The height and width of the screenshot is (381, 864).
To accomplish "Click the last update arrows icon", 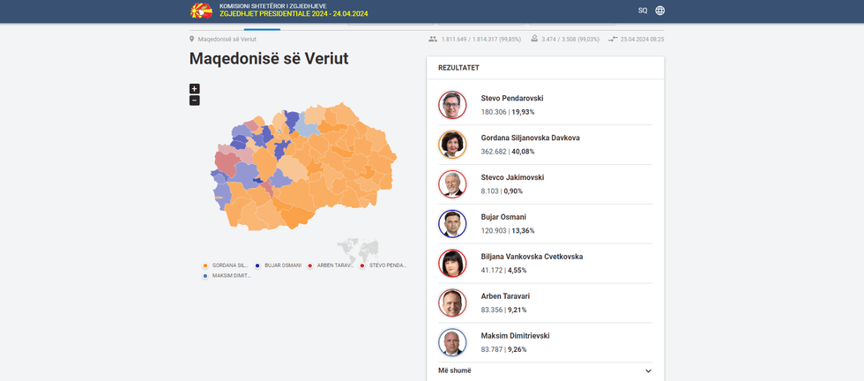I will tap(613, 40).
